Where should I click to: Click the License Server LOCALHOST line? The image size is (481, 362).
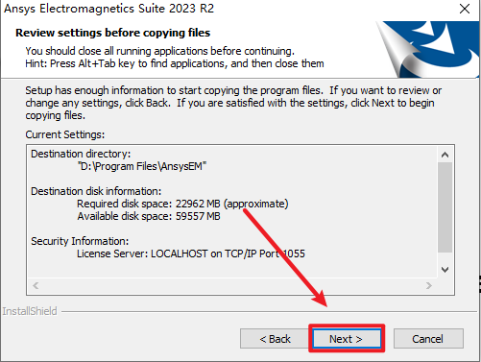[191, 253]
